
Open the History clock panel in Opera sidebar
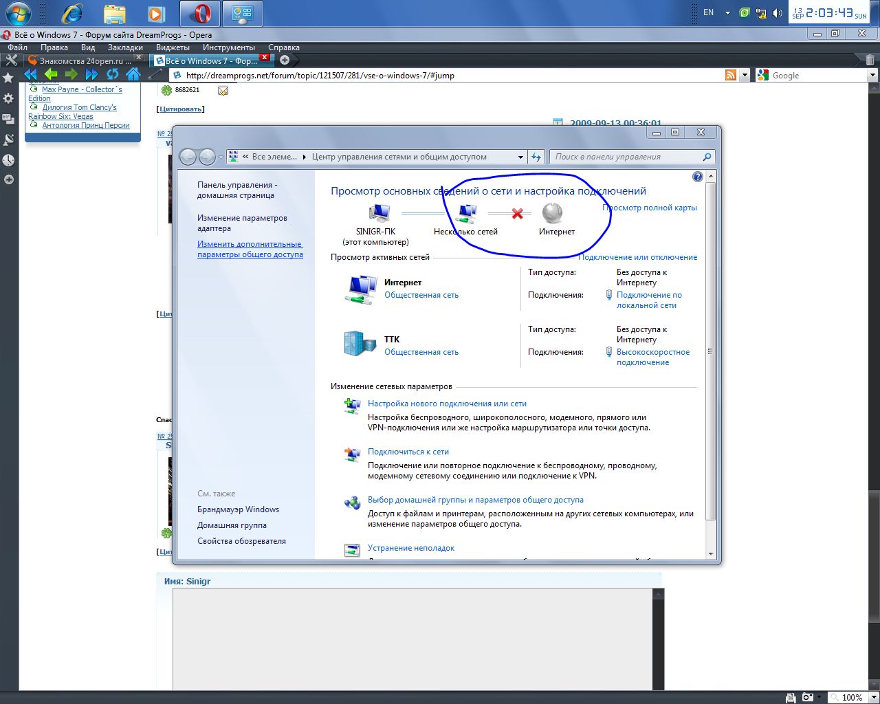tap(8, 160)
